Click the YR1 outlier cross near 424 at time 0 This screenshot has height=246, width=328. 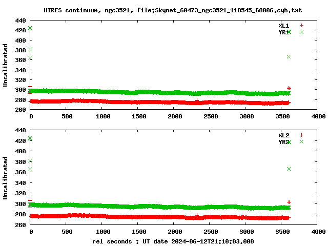click(30, 28)
